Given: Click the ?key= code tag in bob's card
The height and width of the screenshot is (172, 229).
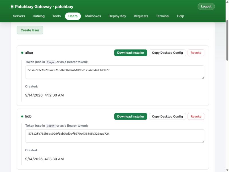Looking at the screenshot, I should (x=51, y=126).
